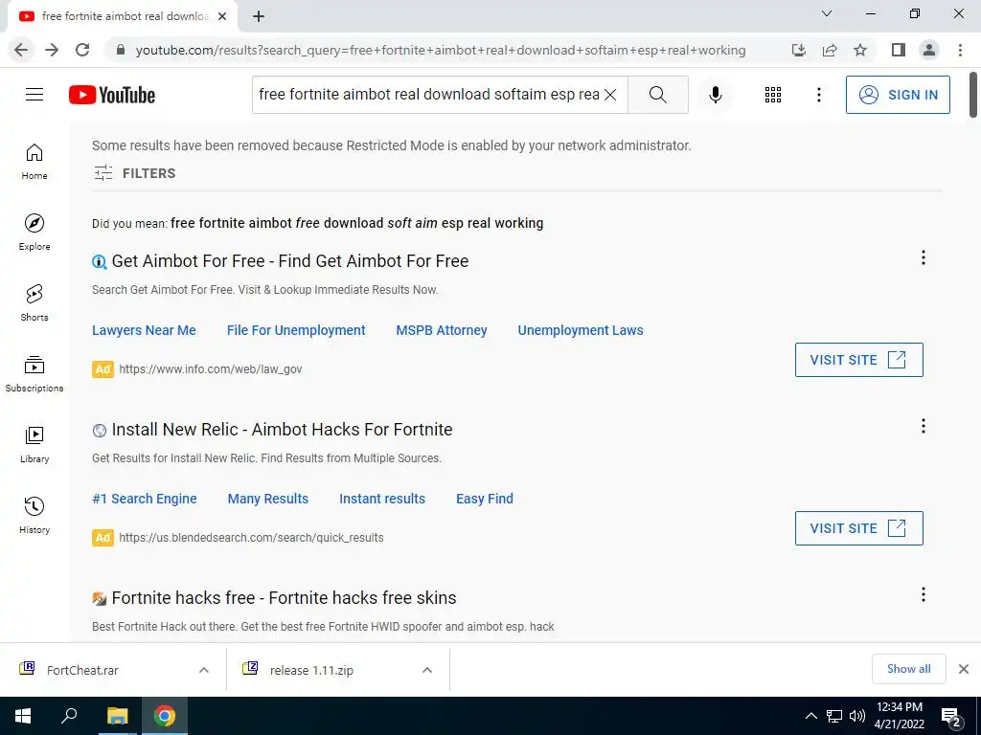Open the Lawyers Near Me link

pos(144,330)
